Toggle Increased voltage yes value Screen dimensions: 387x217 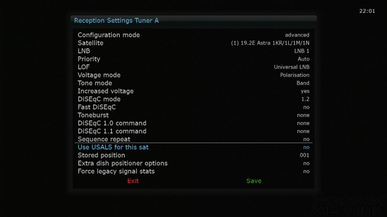click(193, 91)
